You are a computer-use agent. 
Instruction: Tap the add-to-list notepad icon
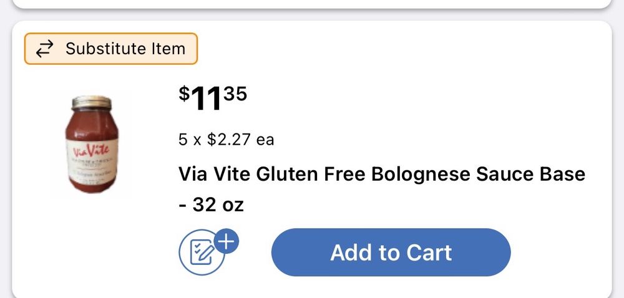pyautogui.click(x=202, y=253)
